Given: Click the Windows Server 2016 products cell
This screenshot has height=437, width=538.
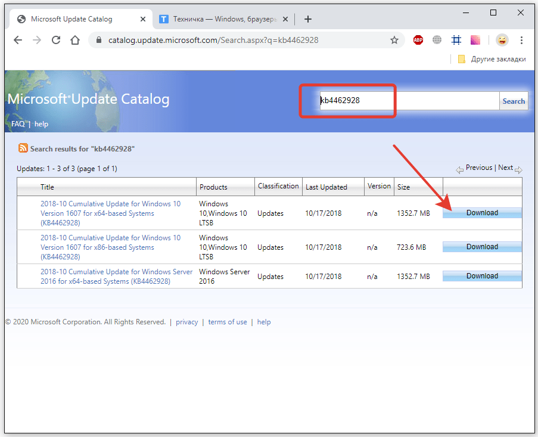Looking at the screenshot, I should coord(225,277).
